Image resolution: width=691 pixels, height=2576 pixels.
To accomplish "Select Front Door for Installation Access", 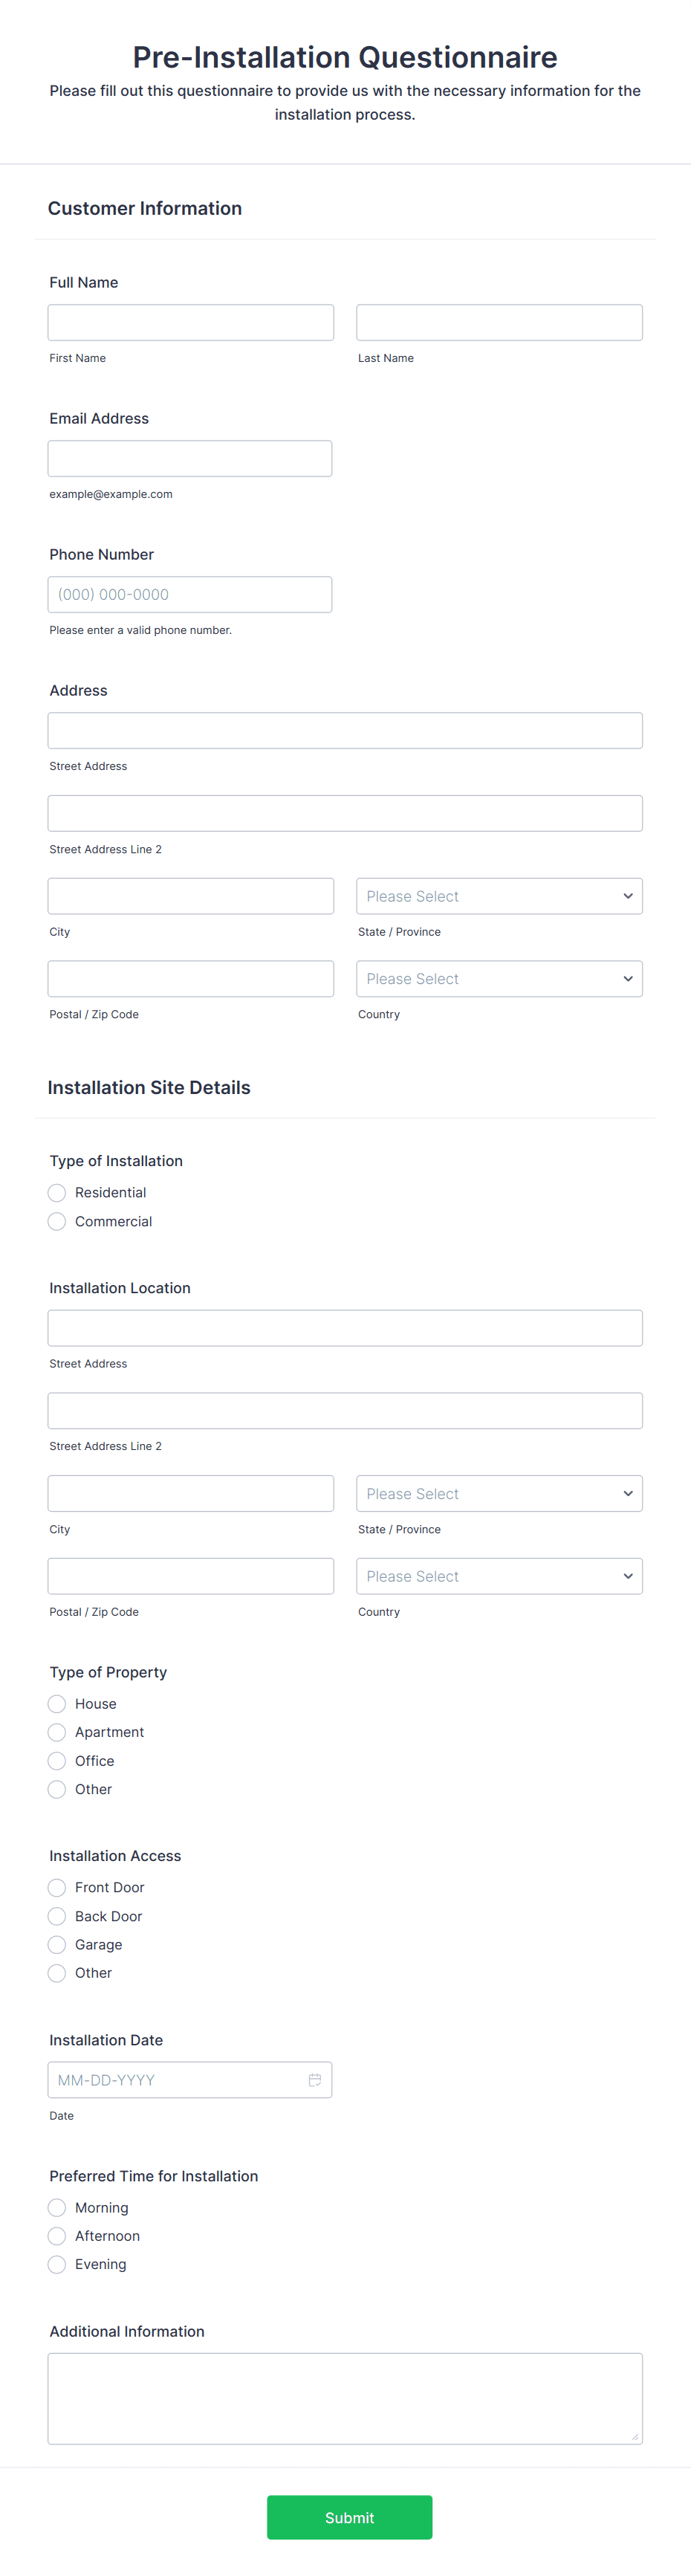I will pyautogui.click(x=56, y=1887).
